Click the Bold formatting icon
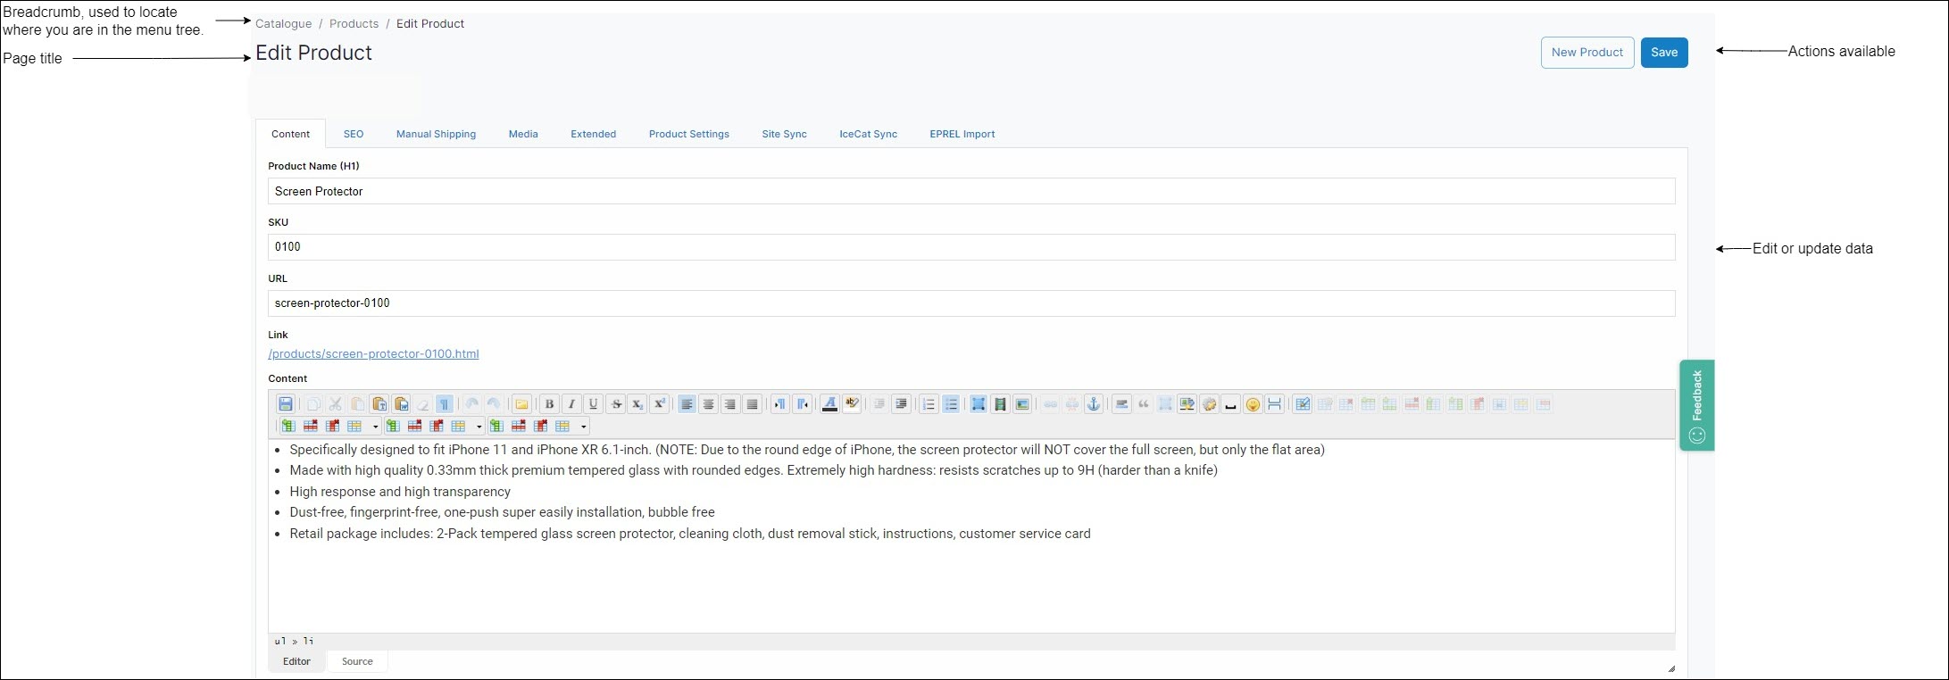Viewport: 1949px width, 680px height. [x=549, y=404]
